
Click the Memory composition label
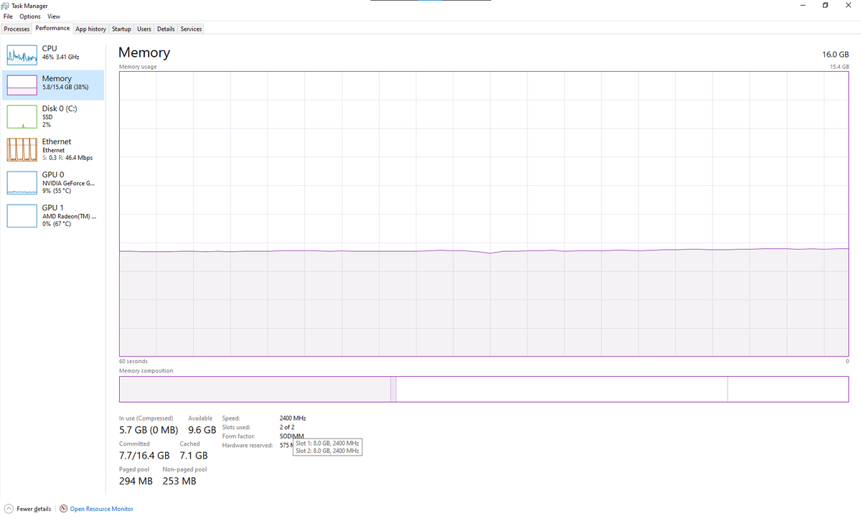pos(146,371)
